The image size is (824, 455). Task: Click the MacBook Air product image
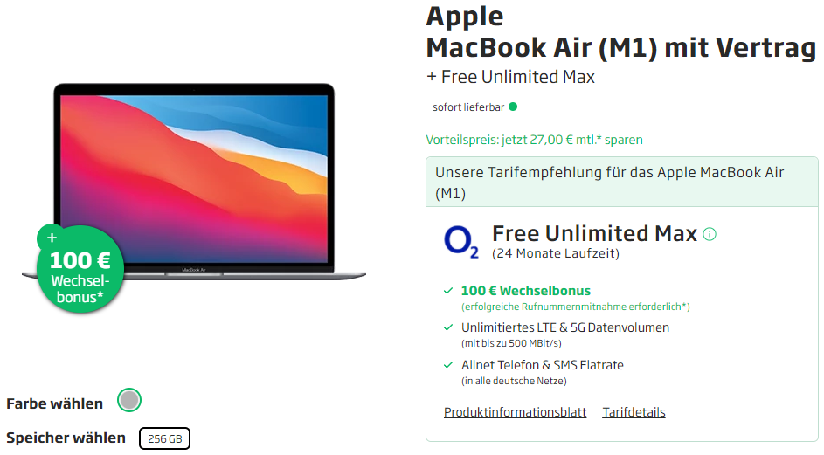pos(194,179)
